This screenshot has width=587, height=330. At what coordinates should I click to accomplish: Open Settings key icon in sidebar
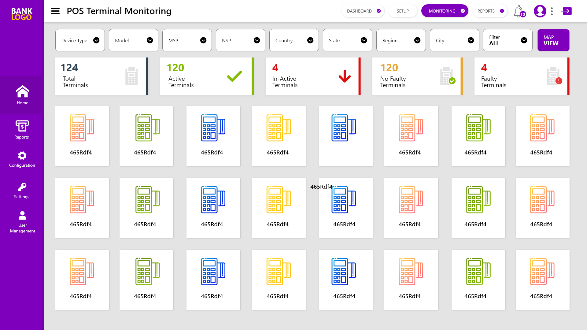(x=22, y=191)
